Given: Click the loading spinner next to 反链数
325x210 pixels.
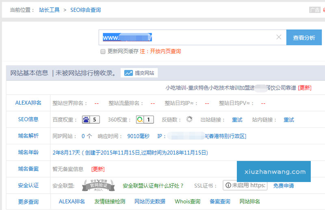Looking at the screenshot, I should [x=189, y=120].
